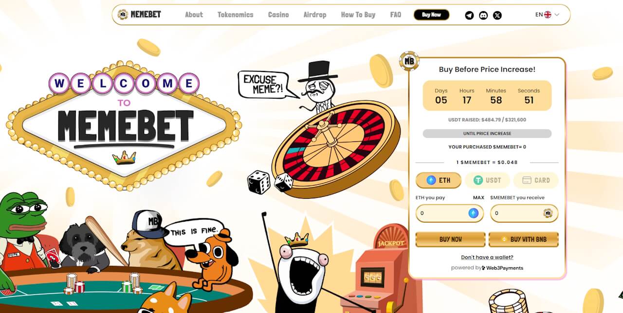Click the UK flag language icon
The image size is (623, 313).
point(548,15)
